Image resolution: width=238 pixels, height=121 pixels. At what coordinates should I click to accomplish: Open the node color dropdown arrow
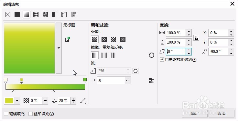(17, 101)
